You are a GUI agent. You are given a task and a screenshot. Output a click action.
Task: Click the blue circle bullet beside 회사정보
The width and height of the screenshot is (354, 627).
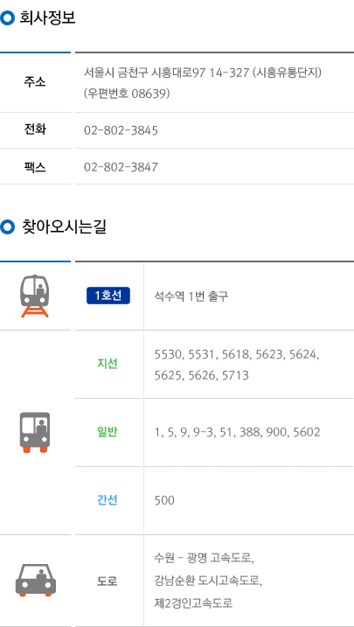click(7, 18)
